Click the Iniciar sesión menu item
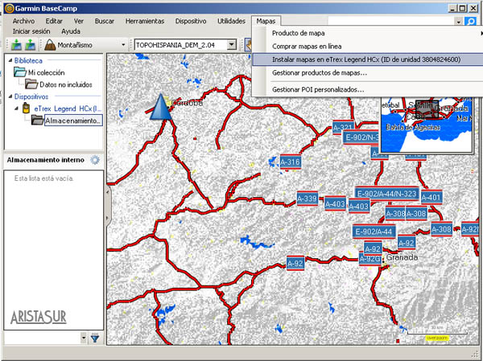The height and width of the screenshot is (361, 483). pos(31,31)
